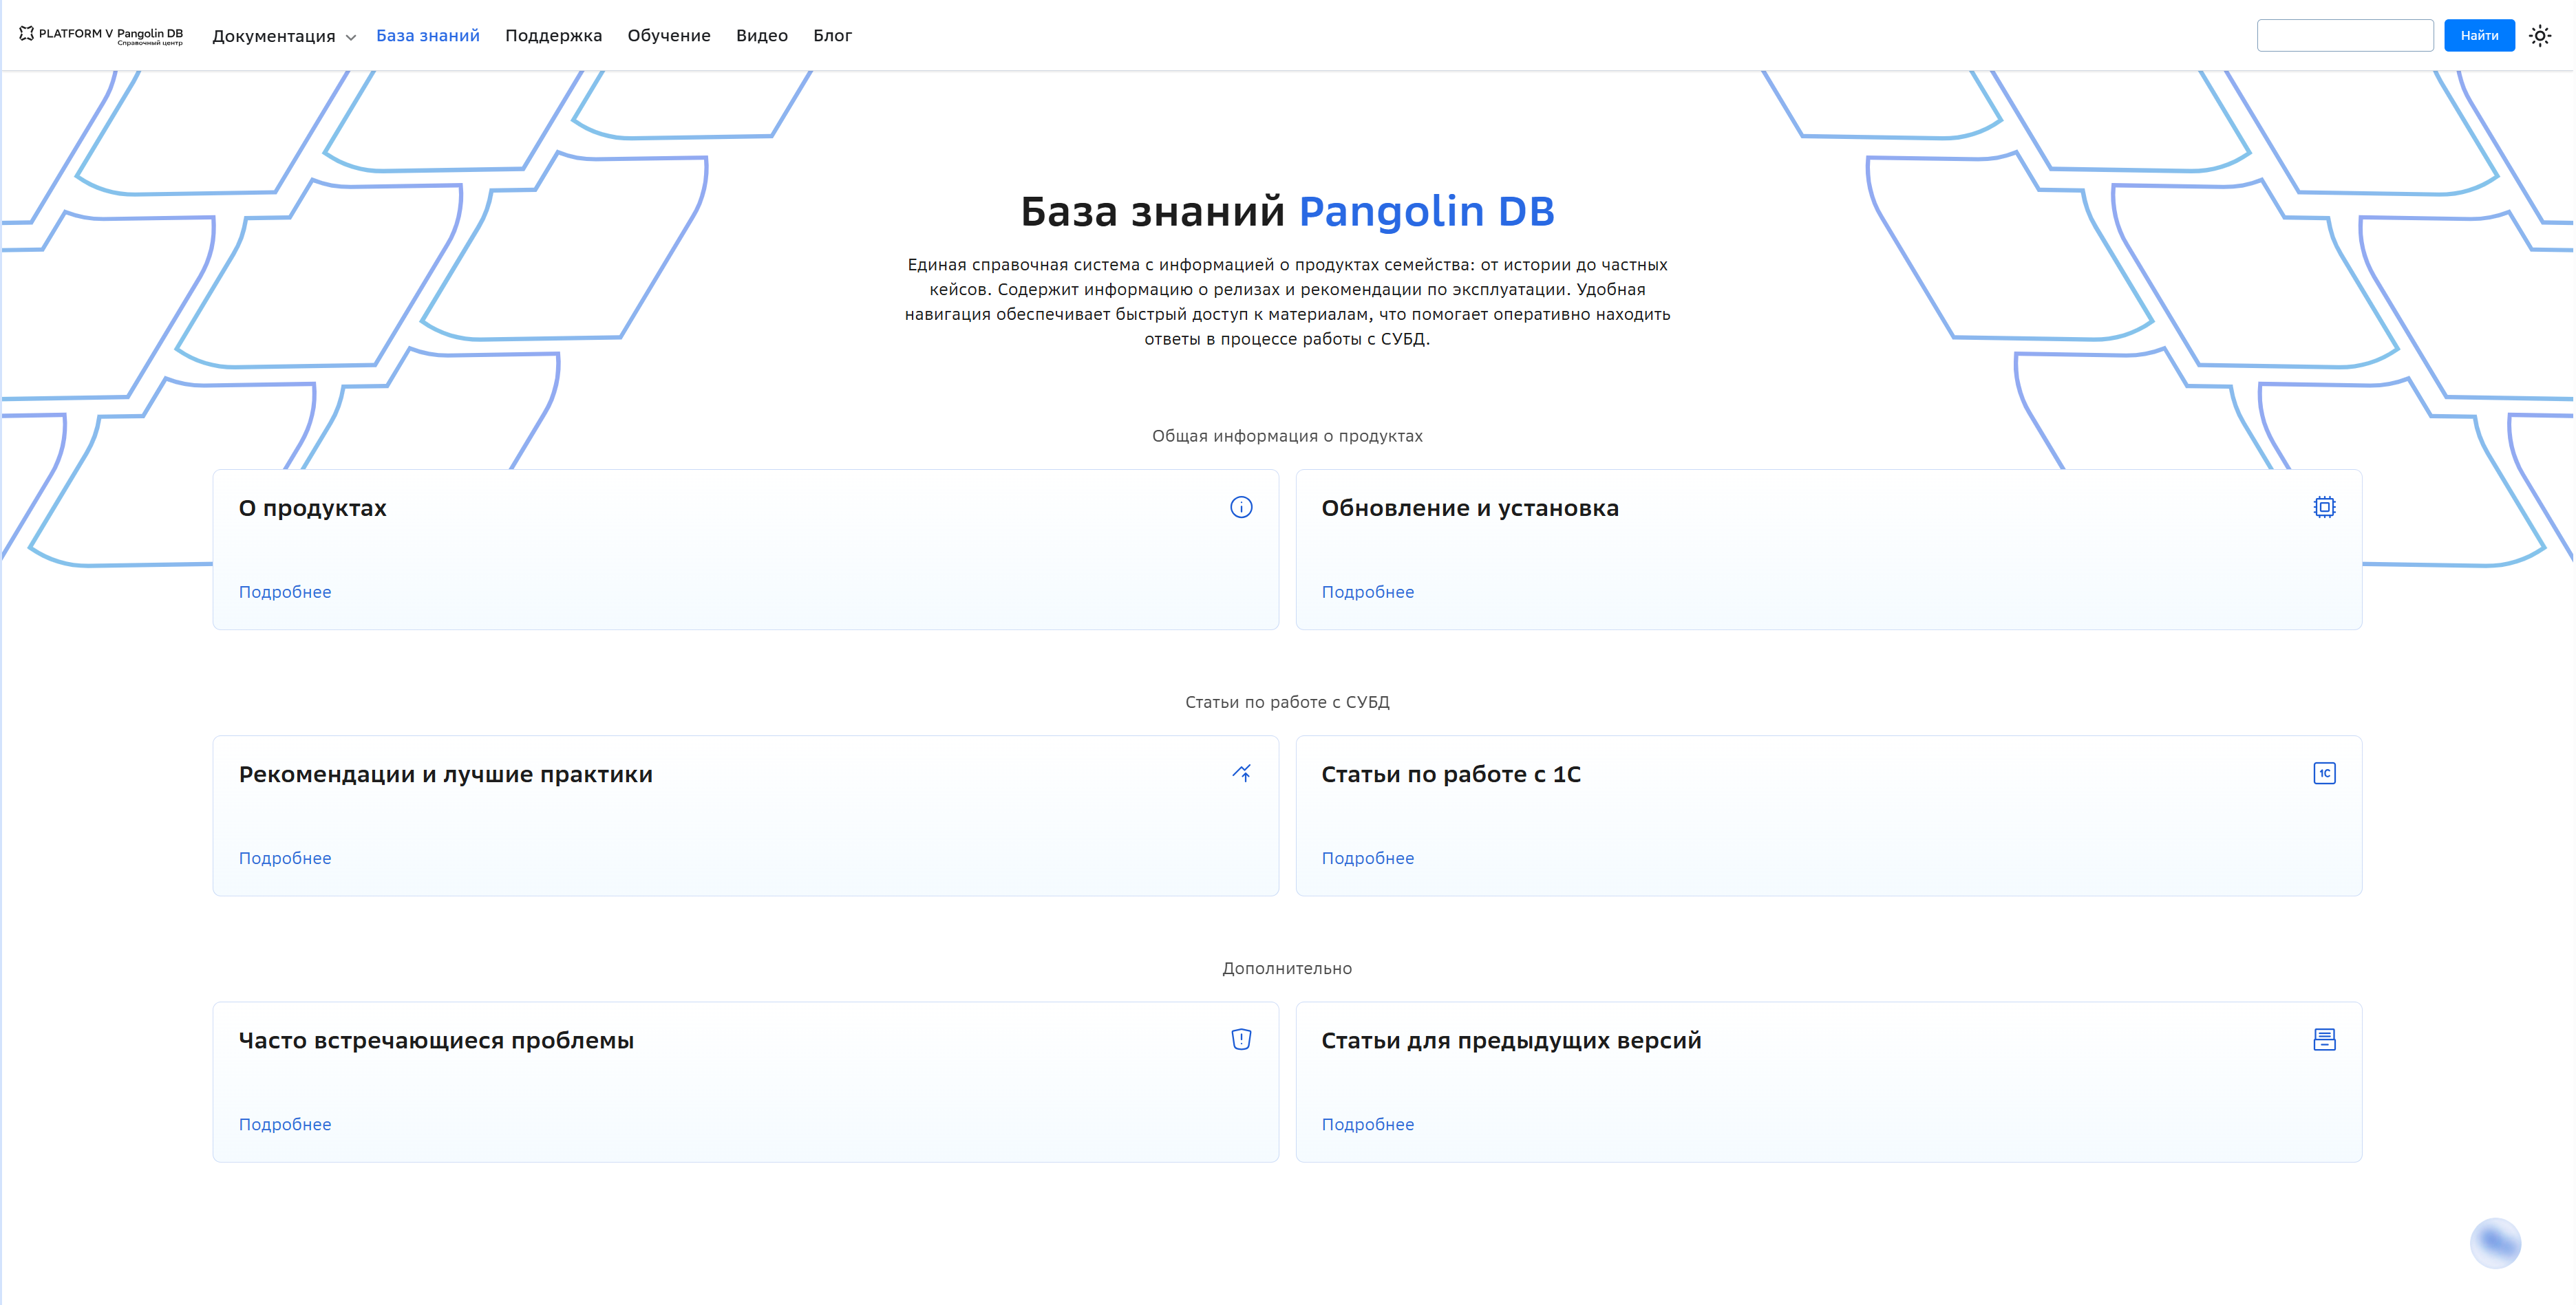Click the Рекомендации и лучшие практики heading

pos(446,775)
